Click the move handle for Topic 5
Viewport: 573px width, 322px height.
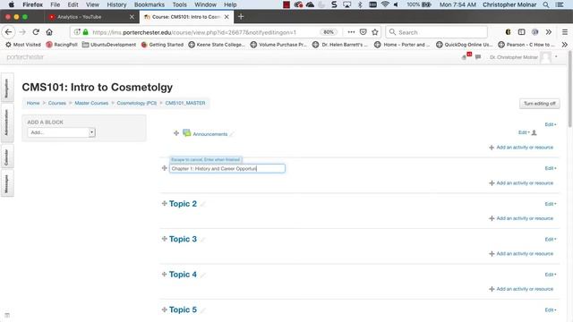(x=165, y=309)
